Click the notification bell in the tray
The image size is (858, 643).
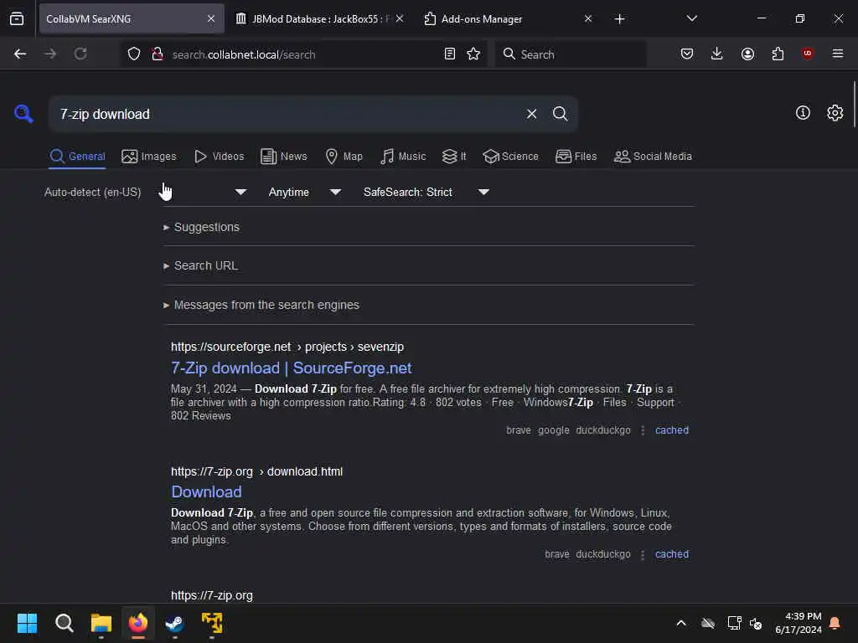tap(835, 623)
